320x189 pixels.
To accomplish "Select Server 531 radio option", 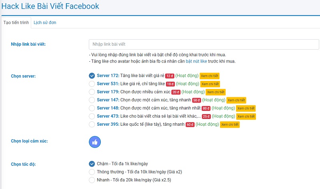I will point(92,84).
